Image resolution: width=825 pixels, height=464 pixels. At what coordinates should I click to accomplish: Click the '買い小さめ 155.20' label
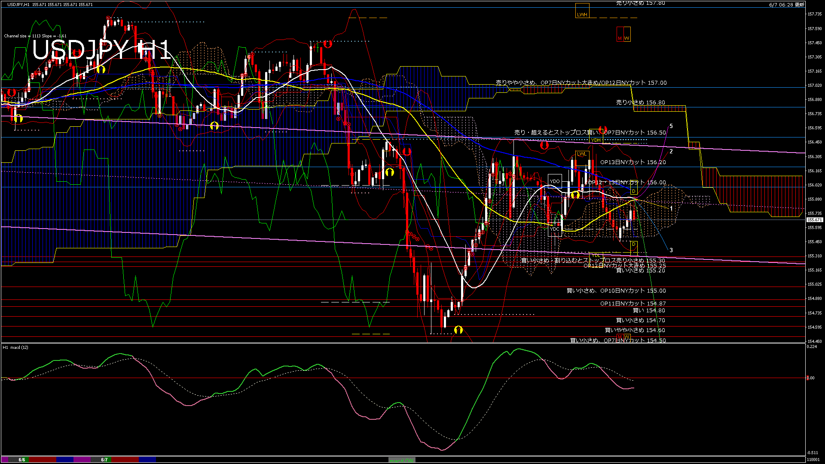(641, 271)
